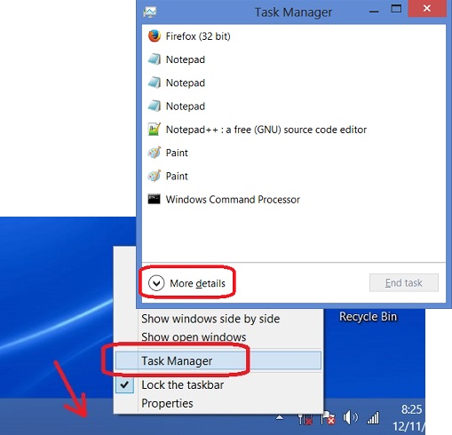Toggle Lock the taskbar checkmark
This screenshot has height=435, width=452.
pos(124,384)
